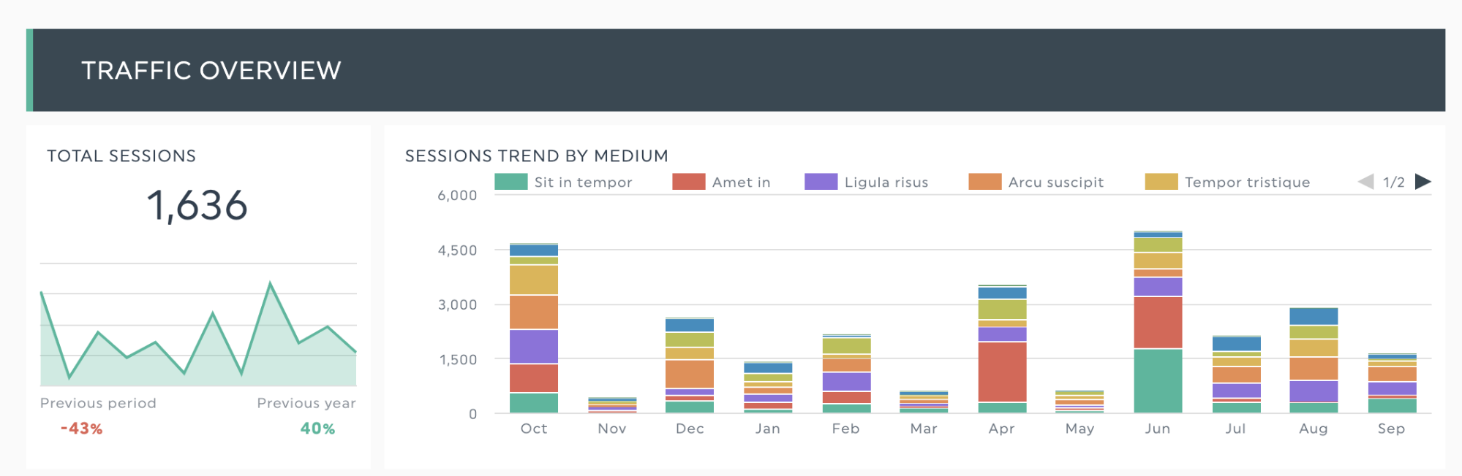1462x476 pixels.
Task: Click the Traffic Overview header title
Action: (211, 70)
